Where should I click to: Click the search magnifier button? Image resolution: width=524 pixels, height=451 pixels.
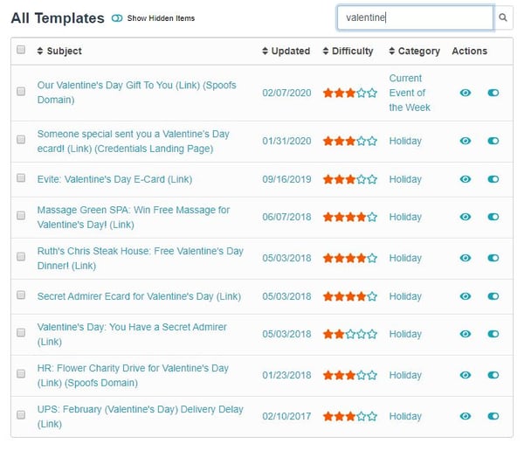tap(503, 17)
